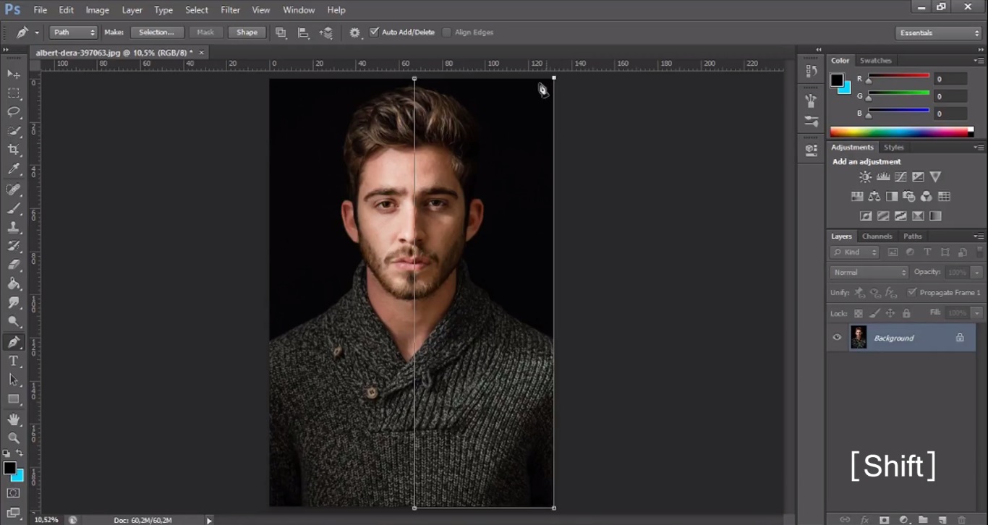Click the Selection... button
Screen dimensions: 988x525
tap(157, 33)
